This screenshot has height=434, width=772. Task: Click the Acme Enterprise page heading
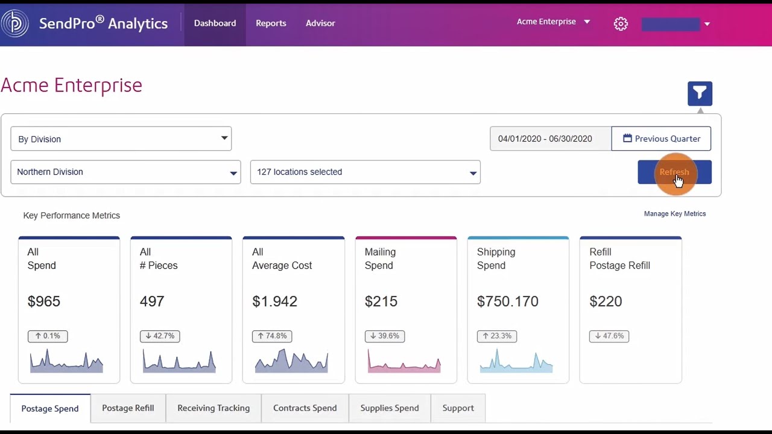click(71, 85)
